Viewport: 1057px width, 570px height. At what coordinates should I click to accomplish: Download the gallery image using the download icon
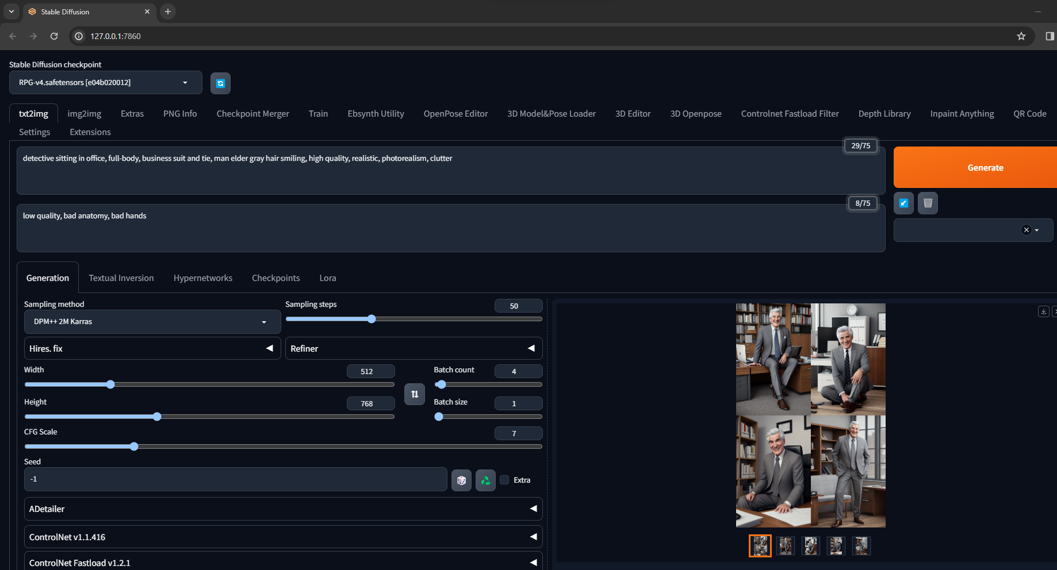coord(1044,311)
